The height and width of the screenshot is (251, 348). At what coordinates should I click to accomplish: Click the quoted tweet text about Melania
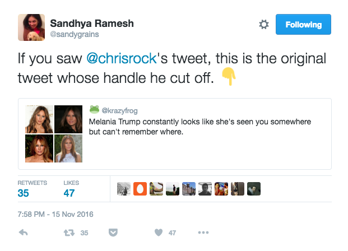(199, 127)
